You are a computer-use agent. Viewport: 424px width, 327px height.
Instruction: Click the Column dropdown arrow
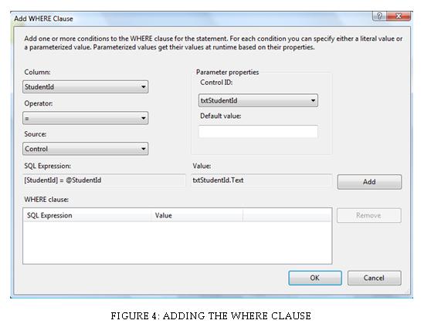144,86
